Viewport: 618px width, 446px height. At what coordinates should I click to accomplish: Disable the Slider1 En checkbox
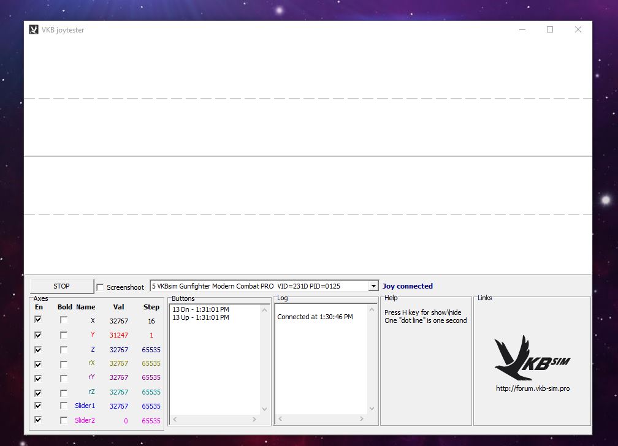[x=38, y=406]
